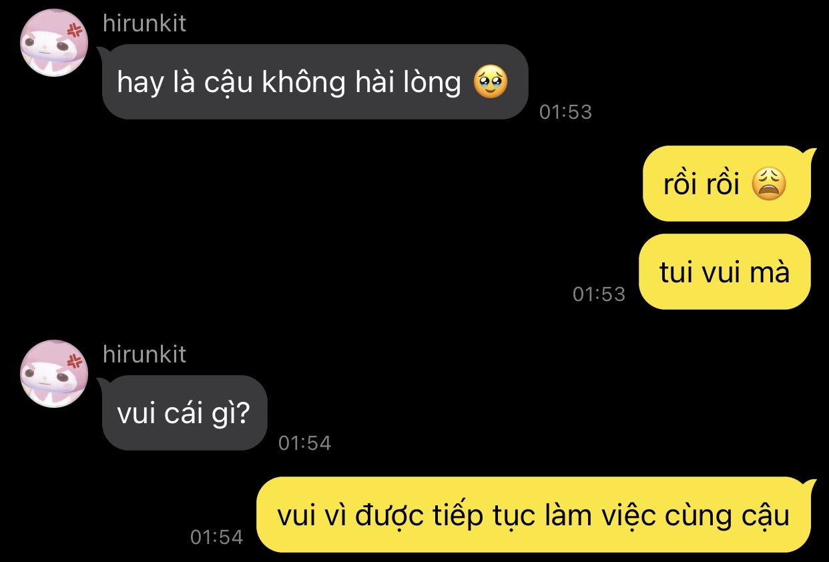Click 01:54 timestamp beside the last yellow message
This screenshot has height=562, width=829.
pos(216,537)
